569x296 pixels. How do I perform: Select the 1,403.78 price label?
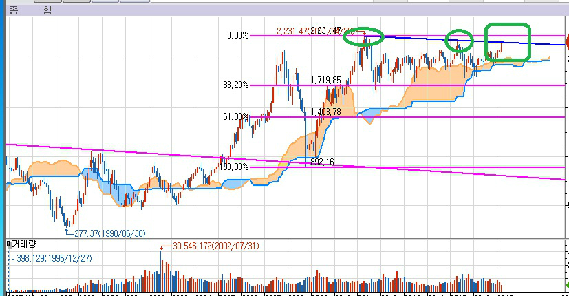(x=325, y=112)
